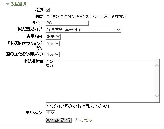Click into the 質問 text field
The width and height of the screenshot is (164, 129).
[x=105, y=16]
